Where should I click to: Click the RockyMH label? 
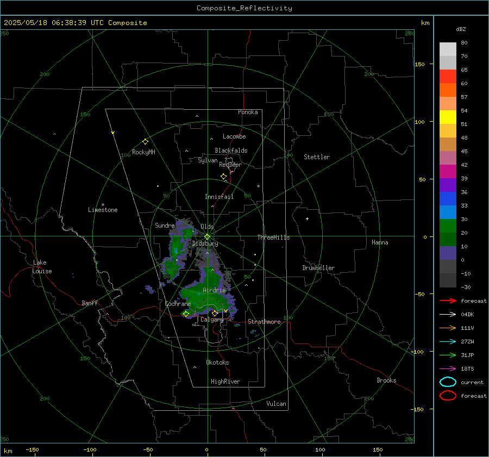tap(143, 152)
